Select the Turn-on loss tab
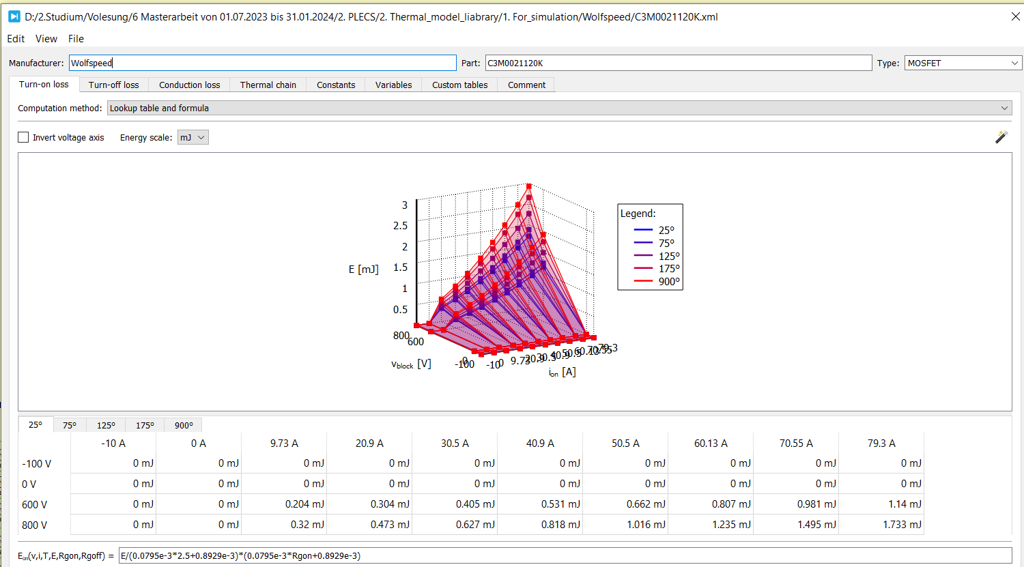Screen dimensions: 1024x567 (44, 85)
